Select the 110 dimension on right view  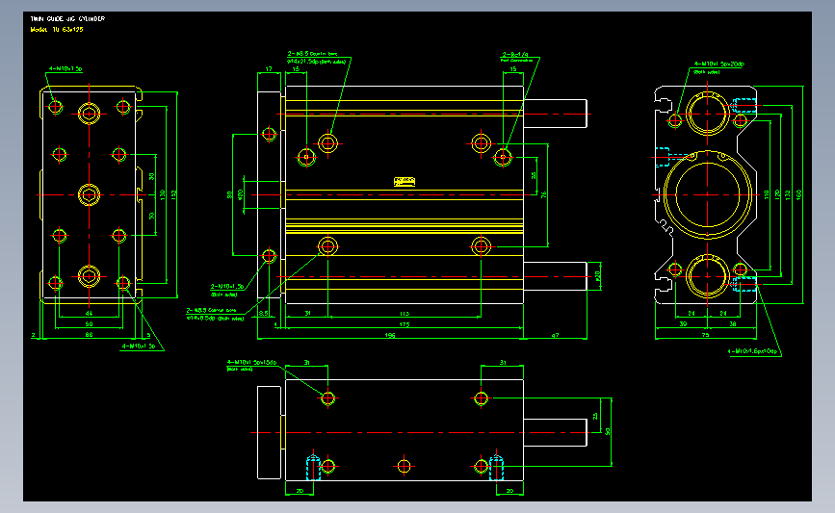pyautogui.click(x=767, y=194)
